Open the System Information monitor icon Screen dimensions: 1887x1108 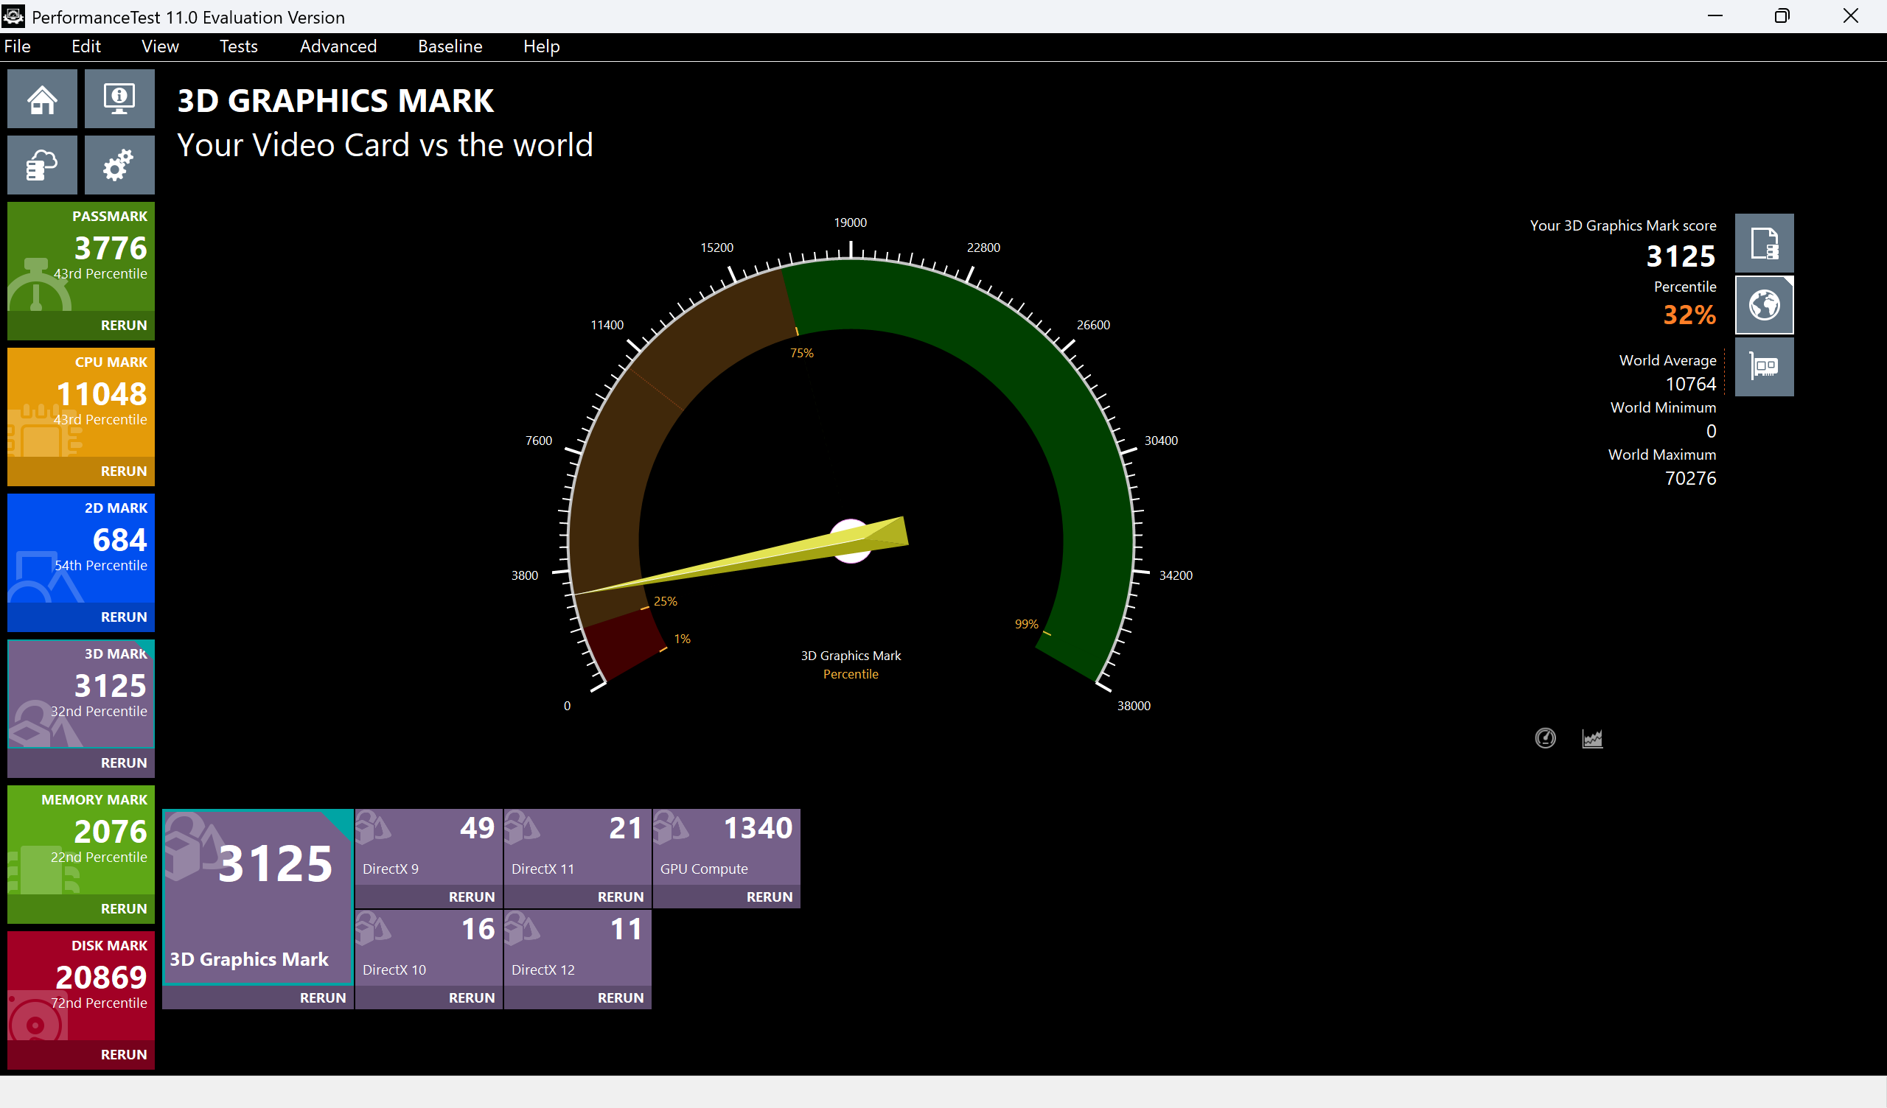119,99
